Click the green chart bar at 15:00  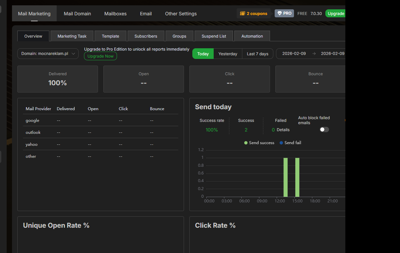tap(297, 177)
